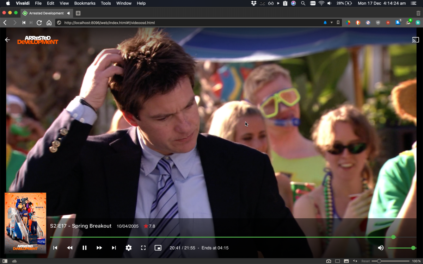This screenshot has width=423, height=264.
Task: Skip to previous track in player
Action: click(x=55, y=248)
